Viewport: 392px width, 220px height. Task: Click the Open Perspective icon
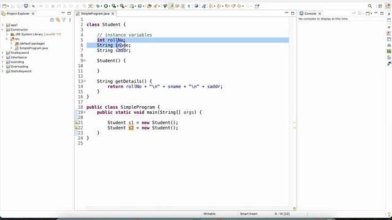pyautogui.click(x=380, y=6)
